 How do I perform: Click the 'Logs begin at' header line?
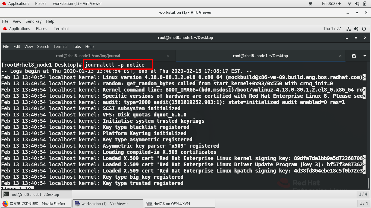click(127, 71)
